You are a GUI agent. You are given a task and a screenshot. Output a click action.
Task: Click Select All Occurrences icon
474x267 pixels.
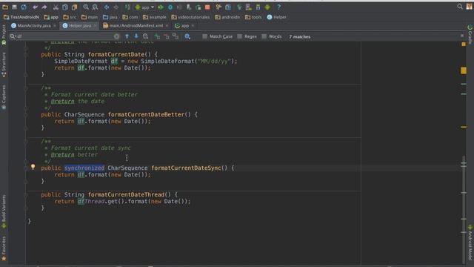point(176,36)
